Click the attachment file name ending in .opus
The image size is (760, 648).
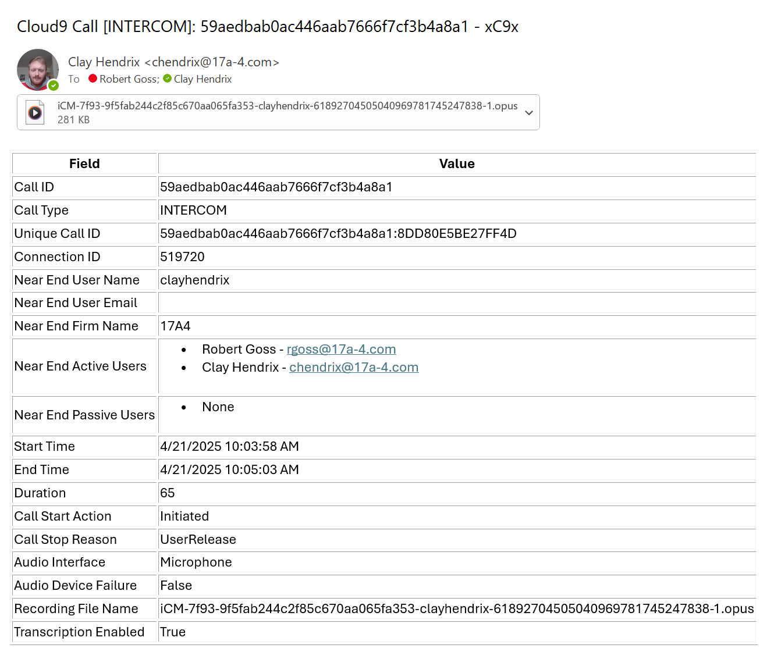pyautogui.click(x=287, y=106)
